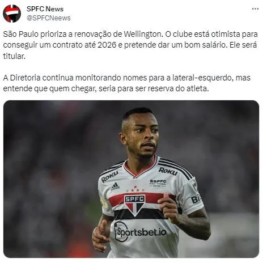Visit the SPFC News display name link

pos(45,9)
